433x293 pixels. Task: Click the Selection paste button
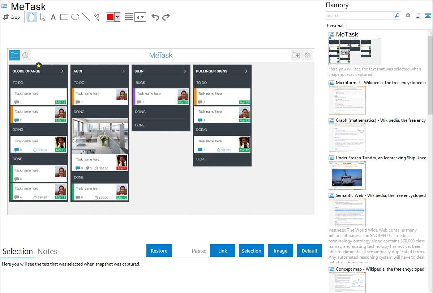(251, 251)
